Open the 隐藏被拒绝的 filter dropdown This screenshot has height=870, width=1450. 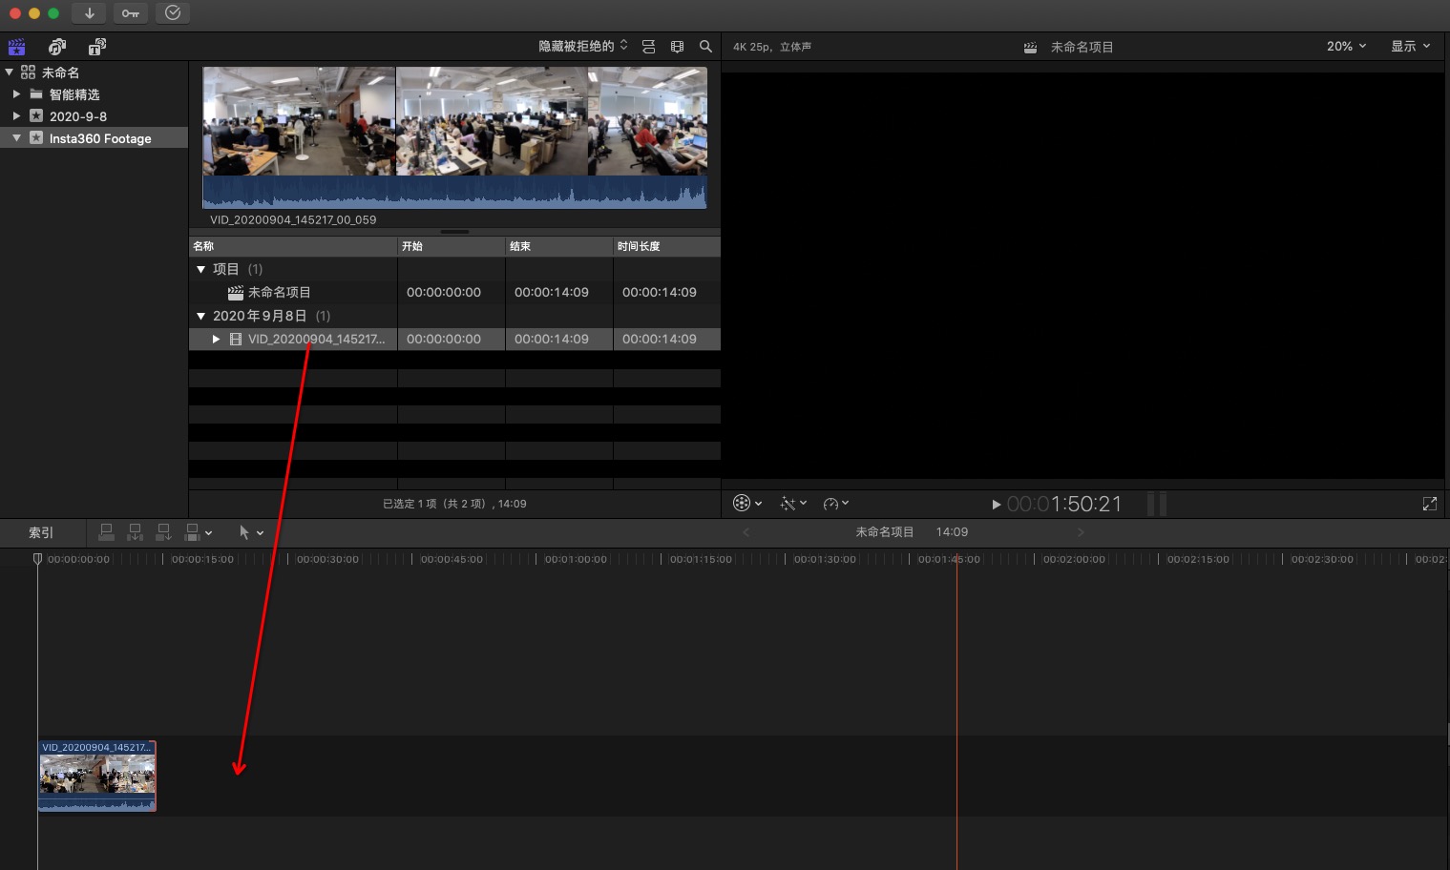coord(583,46)
